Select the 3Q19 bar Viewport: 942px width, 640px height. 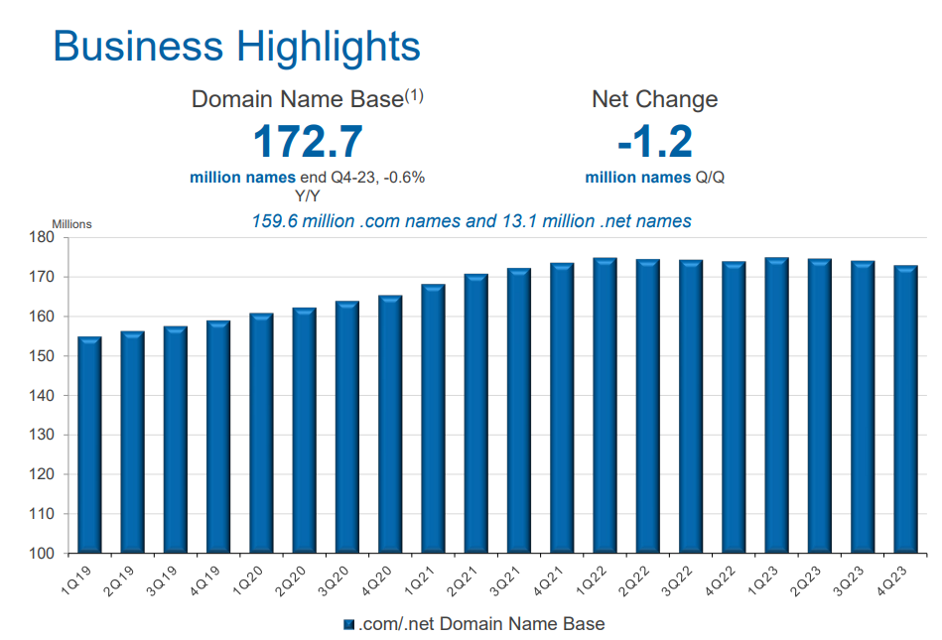click(176, 440)
